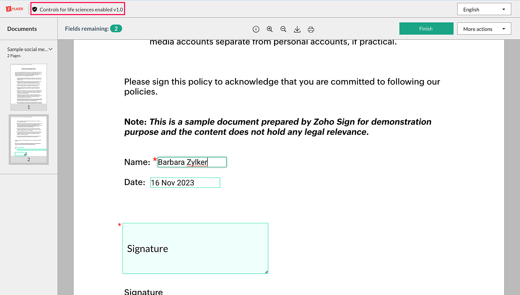The width and height of the screenshot is (520, 295).
Task: Zoom in on the document
Action: pyautogui.click(x=270, y=29)
